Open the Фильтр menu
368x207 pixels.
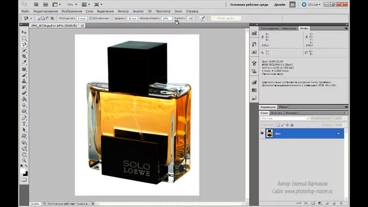(x=123, y=11)
